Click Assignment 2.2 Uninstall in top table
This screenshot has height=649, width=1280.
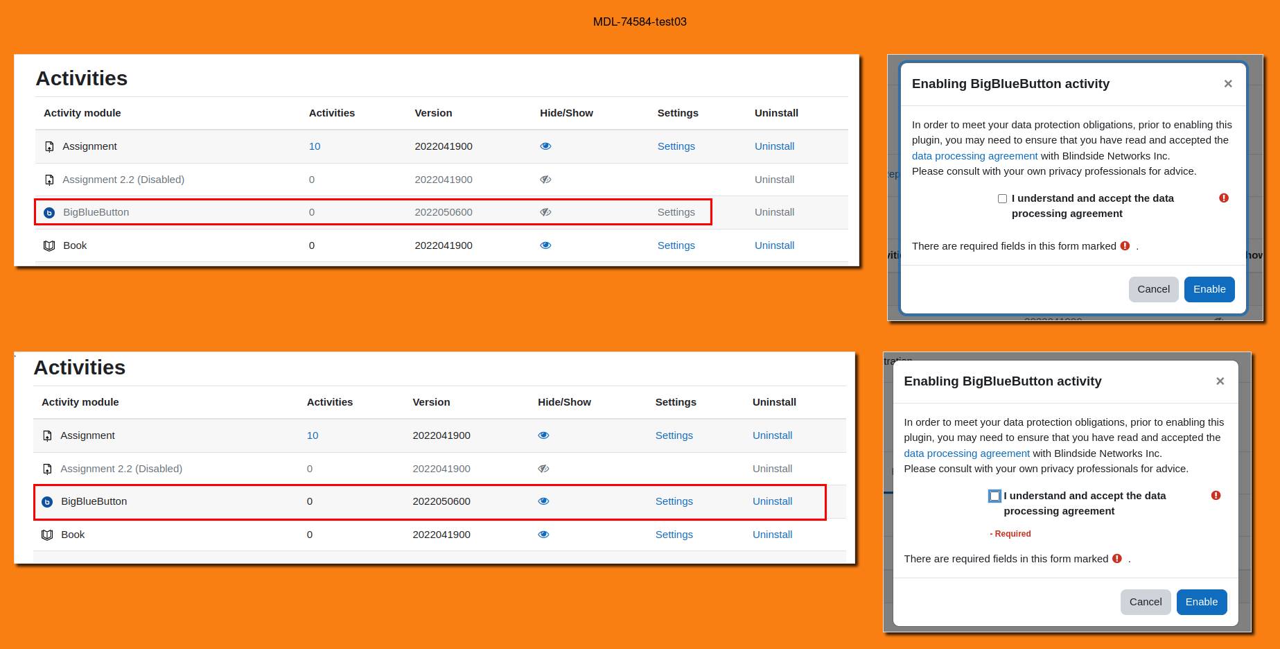(x=774, y=180)
